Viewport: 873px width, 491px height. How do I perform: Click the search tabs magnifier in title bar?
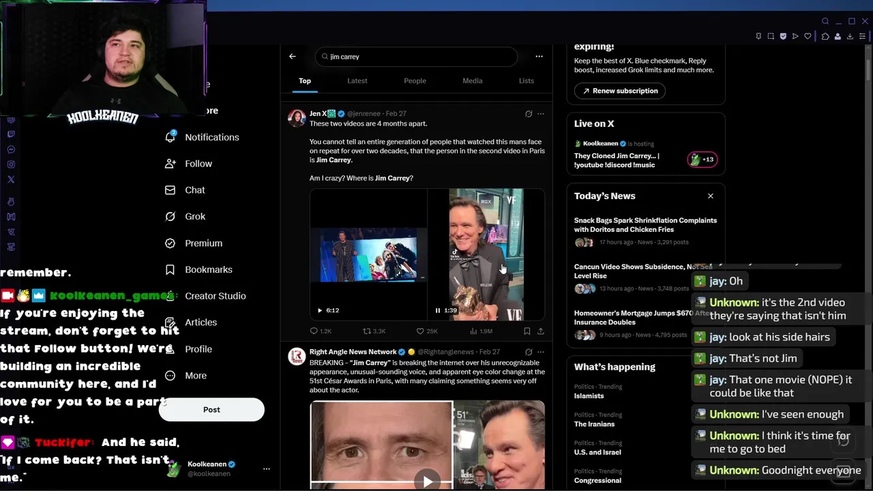click(825, 21)
